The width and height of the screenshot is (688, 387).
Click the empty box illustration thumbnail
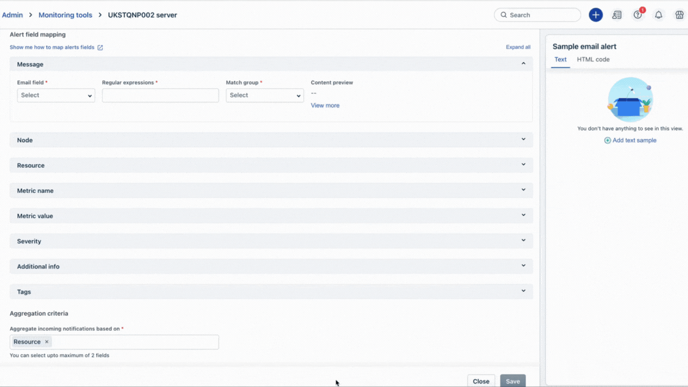click(630, 100)
